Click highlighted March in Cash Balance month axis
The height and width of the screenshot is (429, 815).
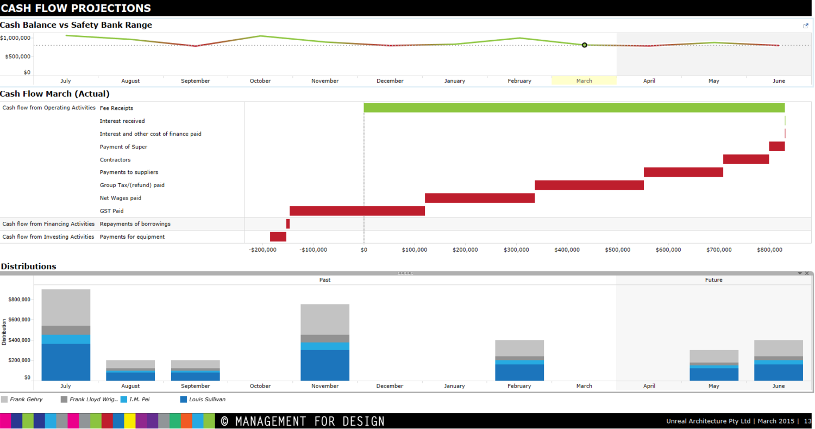point(584,80)
